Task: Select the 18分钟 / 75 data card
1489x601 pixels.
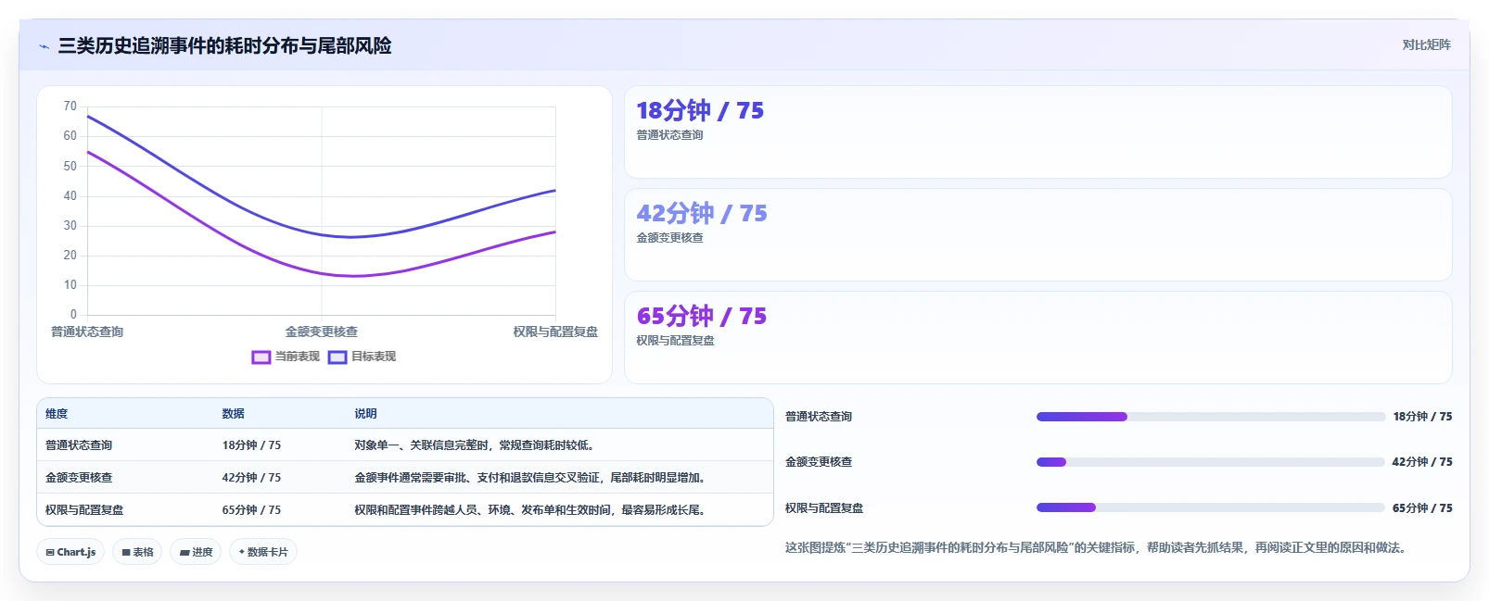Action: [x=1038, y=131]
